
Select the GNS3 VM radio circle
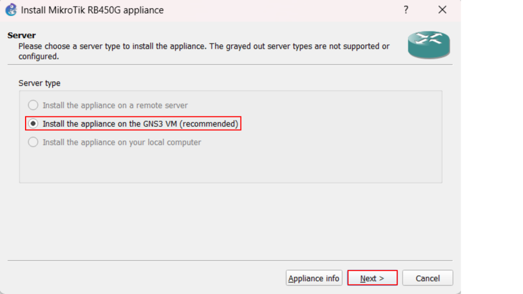click(33, 124)
